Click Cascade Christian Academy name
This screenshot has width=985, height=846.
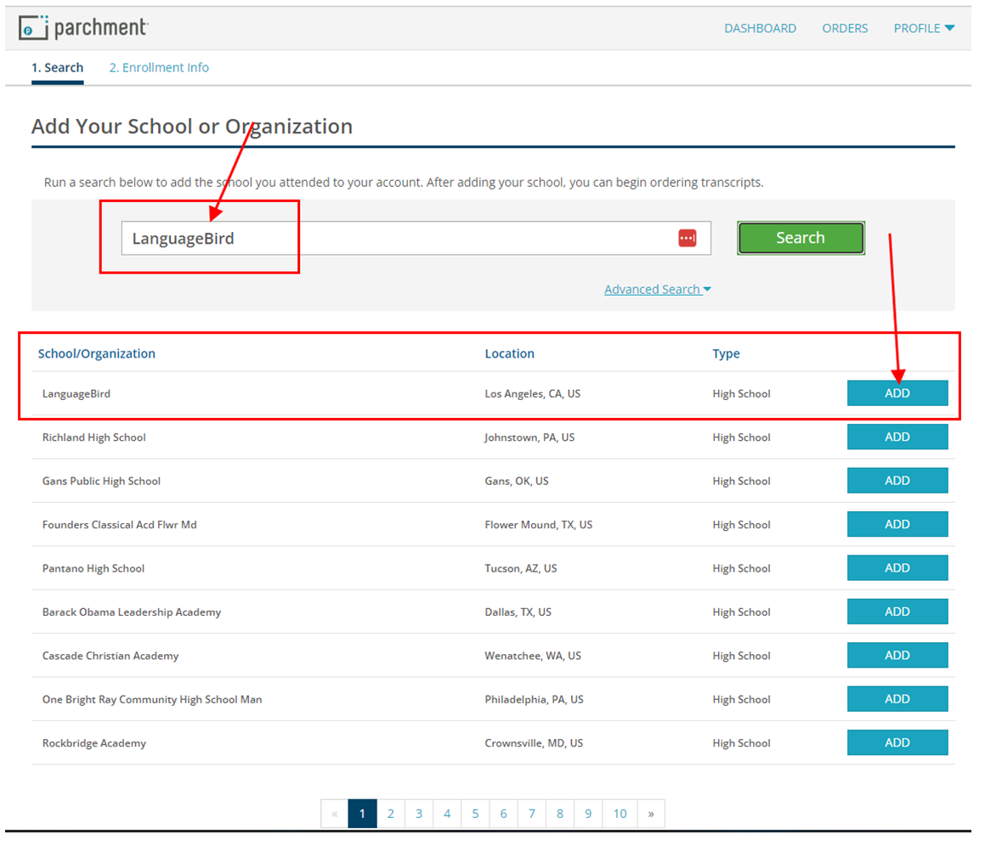(x=110, y=656)
